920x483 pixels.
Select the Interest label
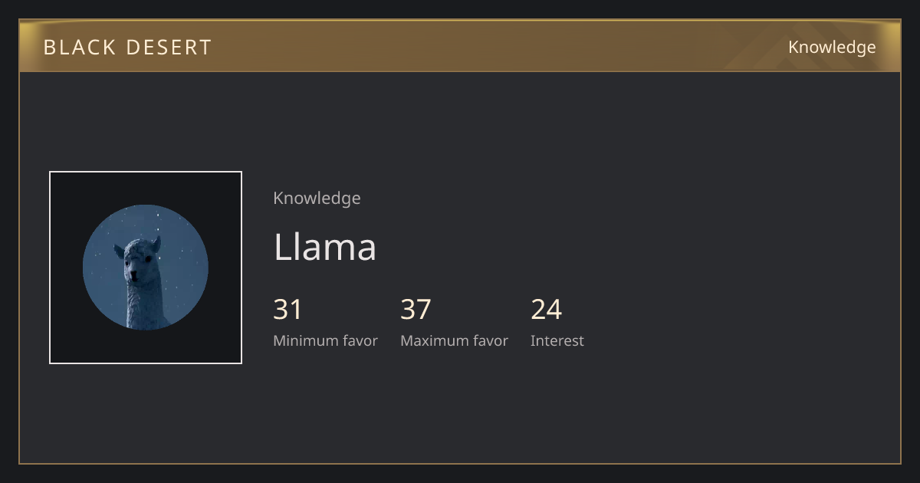coord(557,341)
